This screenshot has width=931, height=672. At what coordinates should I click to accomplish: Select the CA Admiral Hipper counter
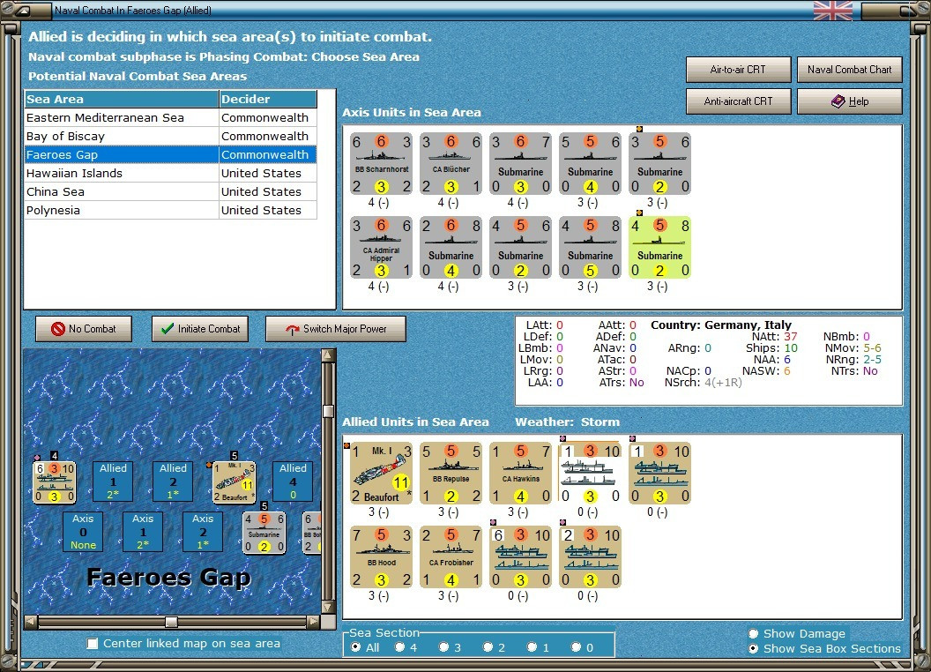(x=381, y=248)
